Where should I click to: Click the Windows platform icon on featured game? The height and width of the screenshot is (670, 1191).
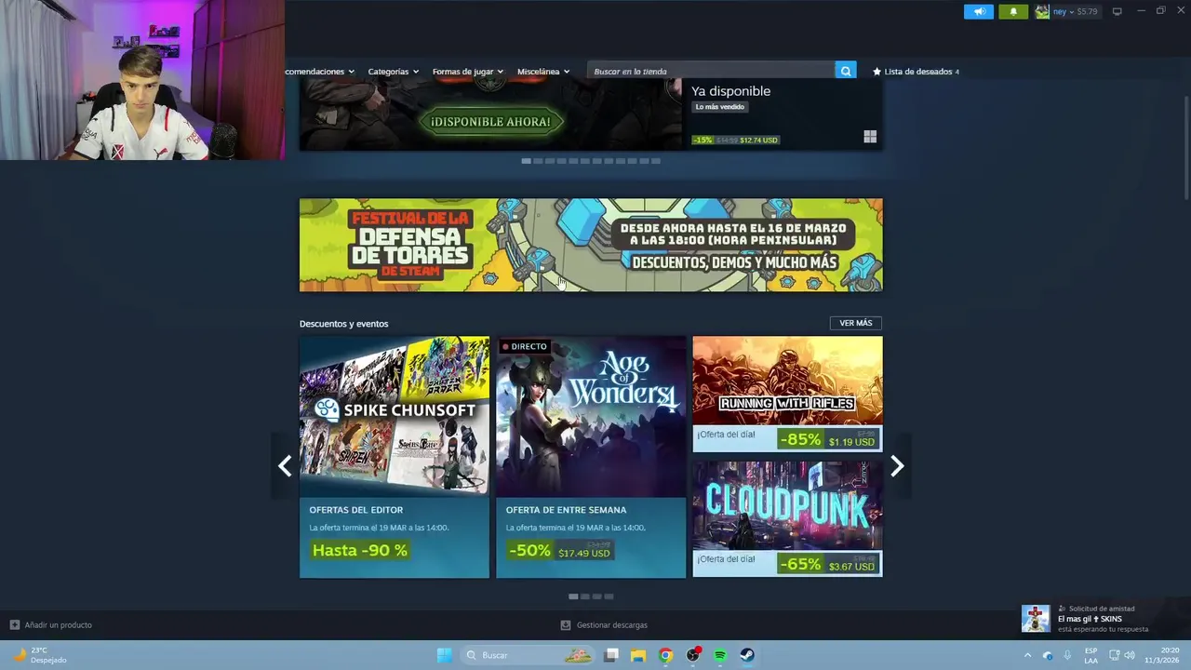[x=870, y=137]
